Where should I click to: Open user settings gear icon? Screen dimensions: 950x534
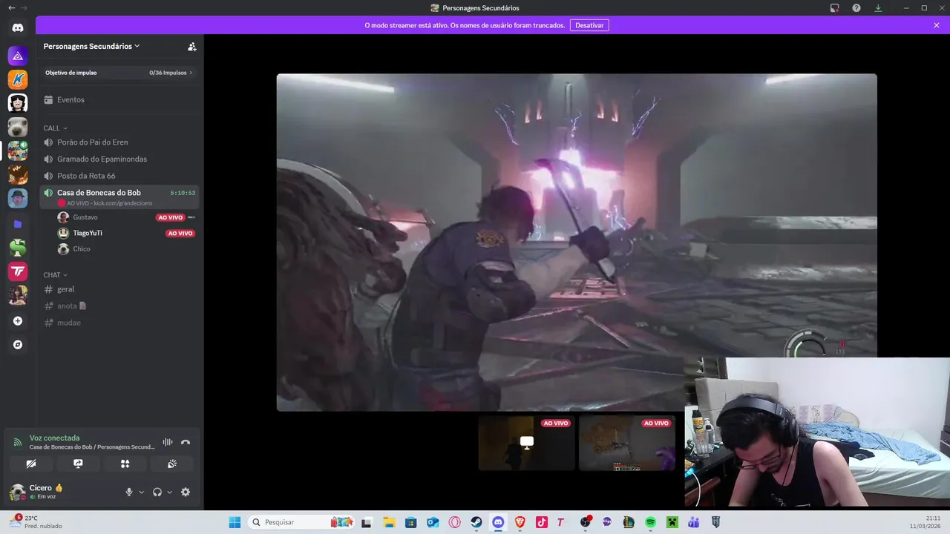(186, 492)
